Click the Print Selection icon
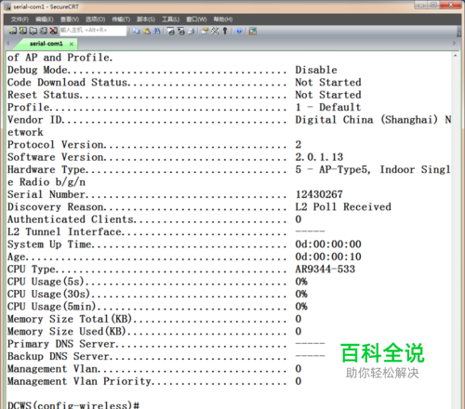The width and height of the screenshot is (465, 409). tap(181, 31)
